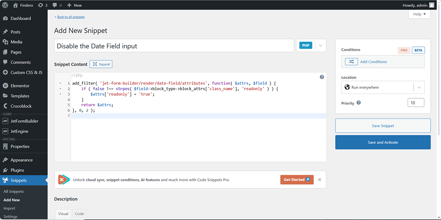Image resolution: width=441 pixels, height=220 pixels.
Task: Open the WordPress logo menu
Action: coord(5,5)
